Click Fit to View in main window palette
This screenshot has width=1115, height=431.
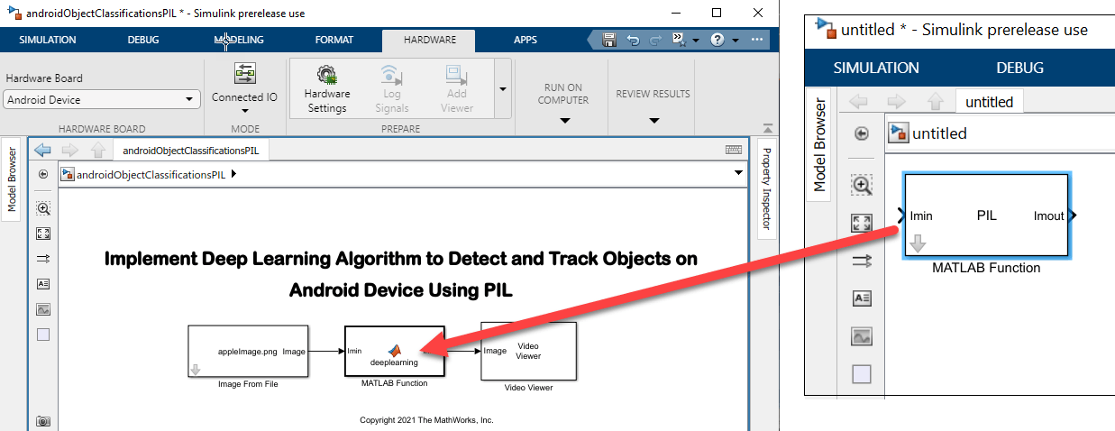pos(43,234)
